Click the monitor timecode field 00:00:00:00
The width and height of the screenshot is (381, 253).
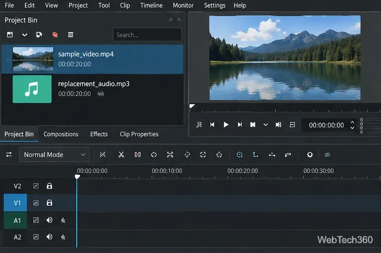point(326,125)
